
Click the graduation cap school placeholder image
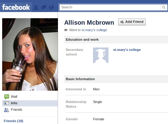pyautogui.click(x=101, y=55)
